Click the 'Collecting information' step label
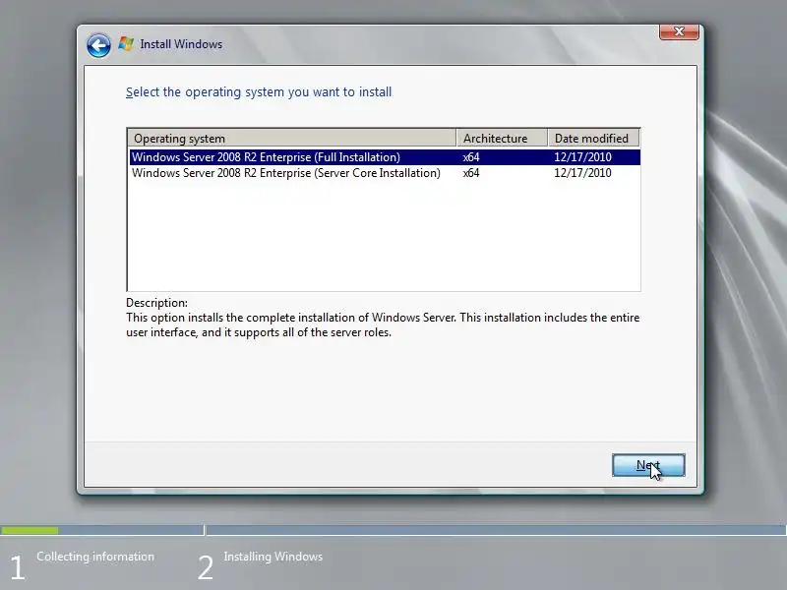Image resolution: width=787 pixels, height=590 pixels. (95, 557)
